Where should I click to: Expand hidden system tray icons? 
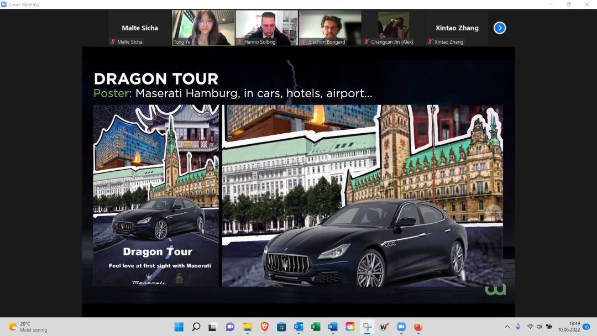coord(507,327)
